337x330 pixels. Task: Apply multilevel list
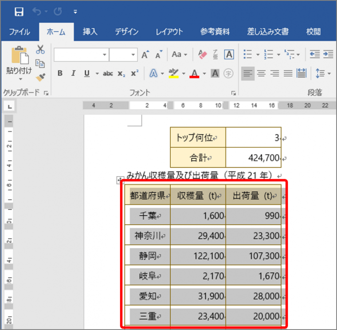pos(289,55)
